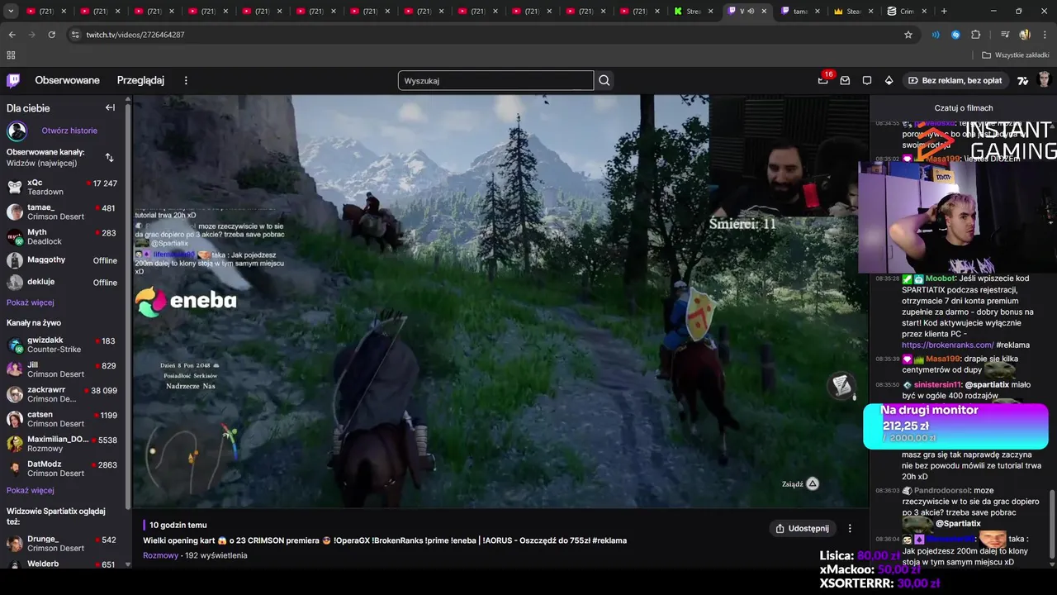Open site information icon in address bar
The image size is (1057, 595).
pos(75,35)
